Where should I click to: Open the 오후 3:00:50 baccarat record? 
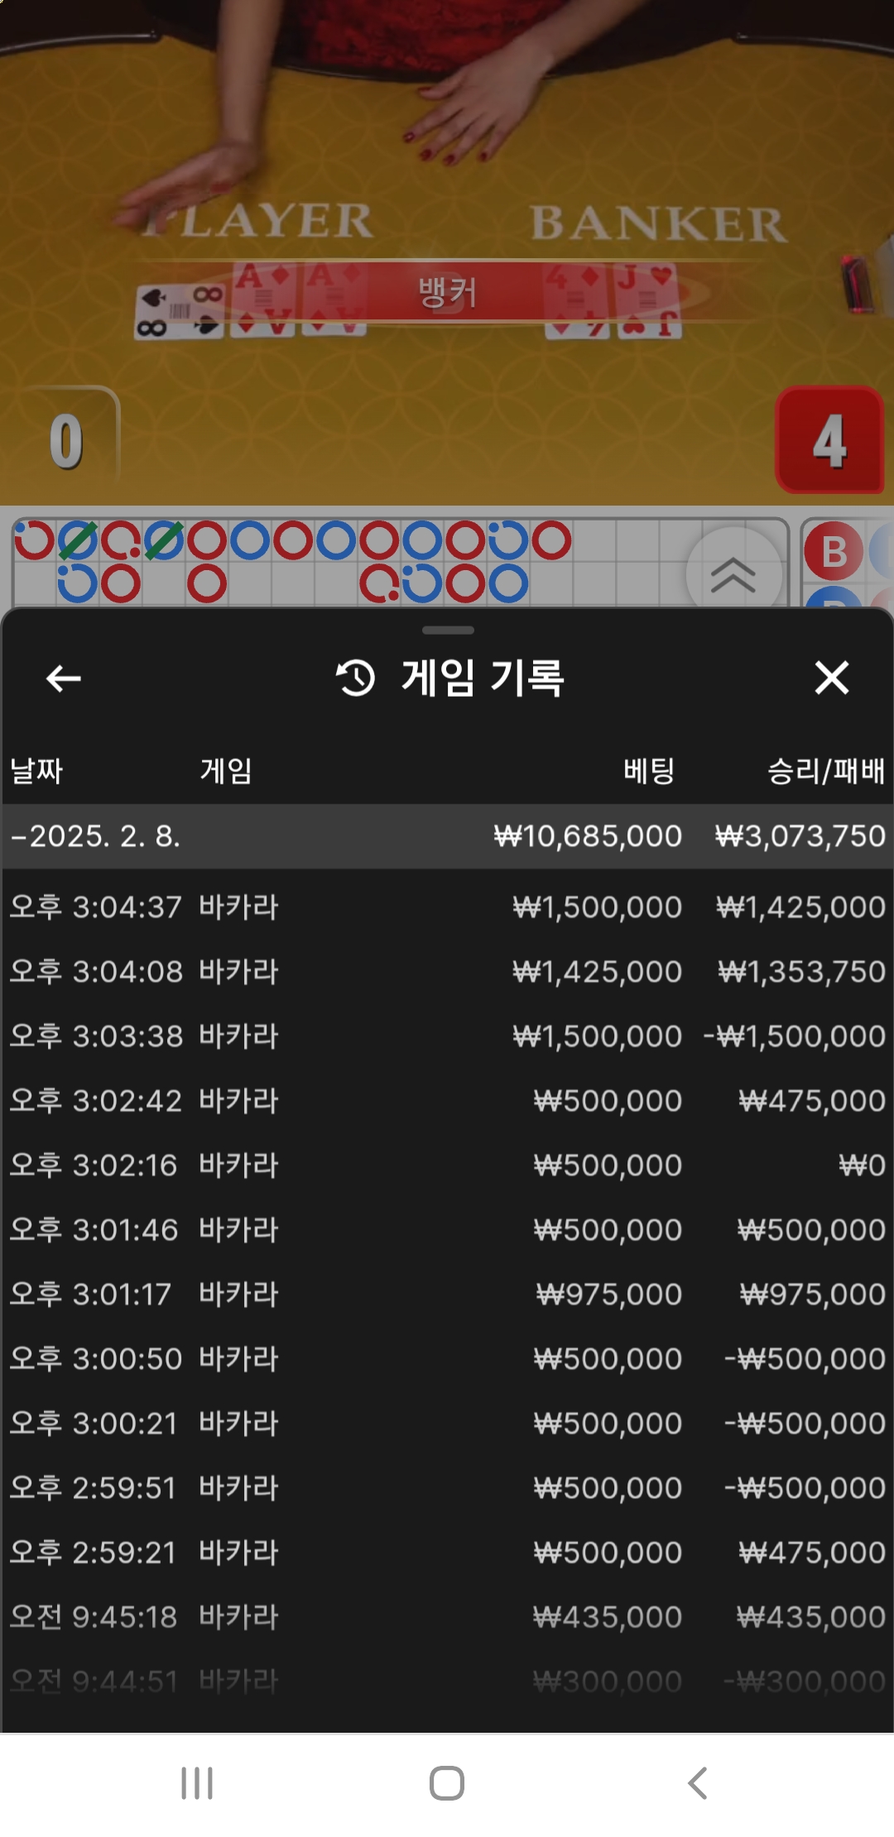click(447, 1359)
